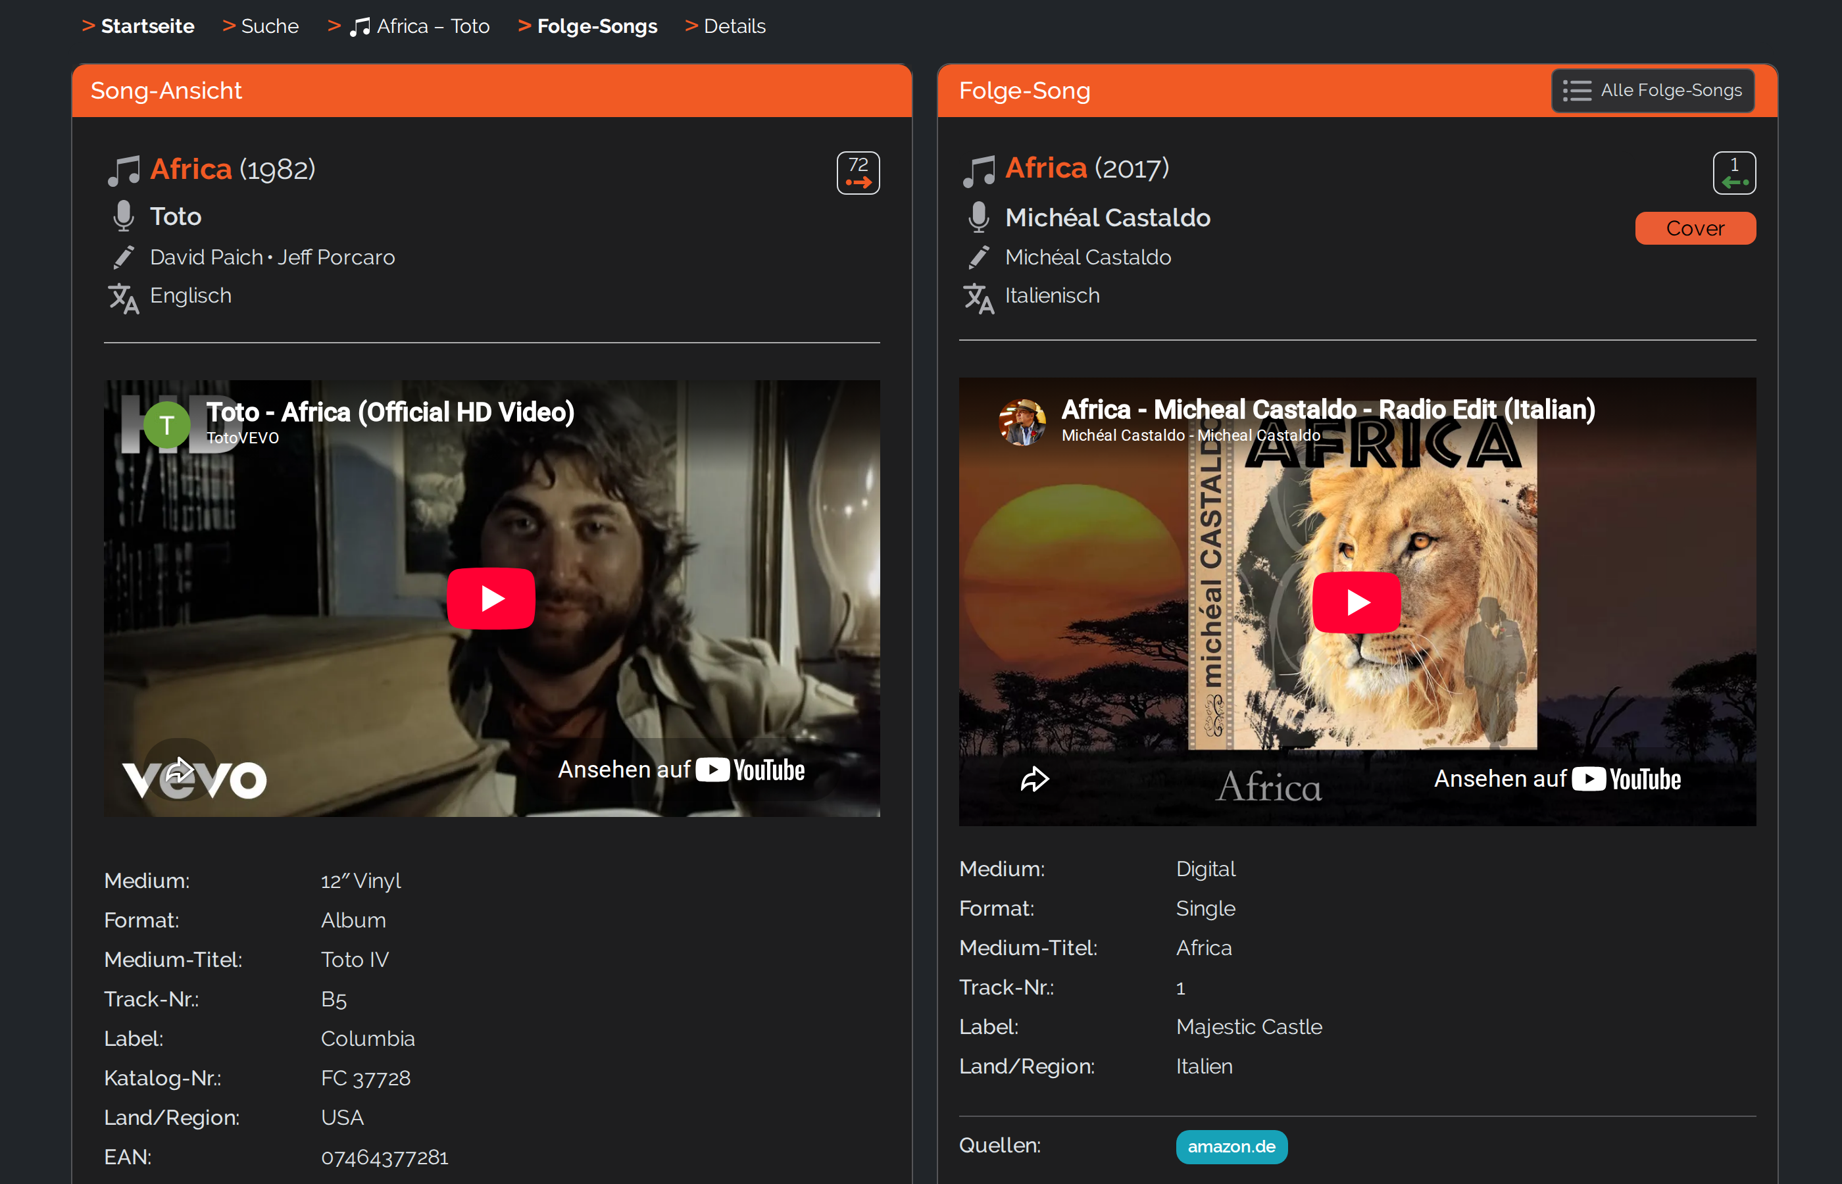
Task: Click the pencil icon in the Folge-Song panel
Action: (978, 257)
